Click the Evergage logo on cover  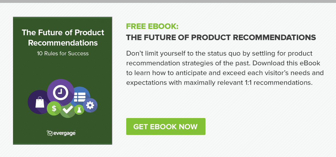click(x=61, y=133)
